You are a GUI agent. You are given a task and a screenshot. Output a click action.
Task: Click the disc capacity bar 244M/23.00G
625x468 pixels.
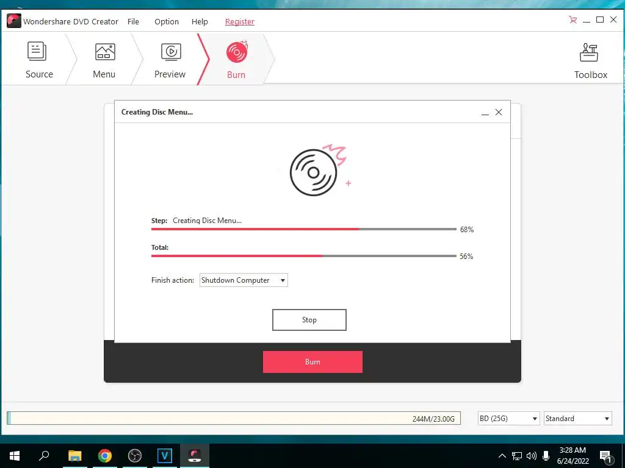[x=234, y=418]
